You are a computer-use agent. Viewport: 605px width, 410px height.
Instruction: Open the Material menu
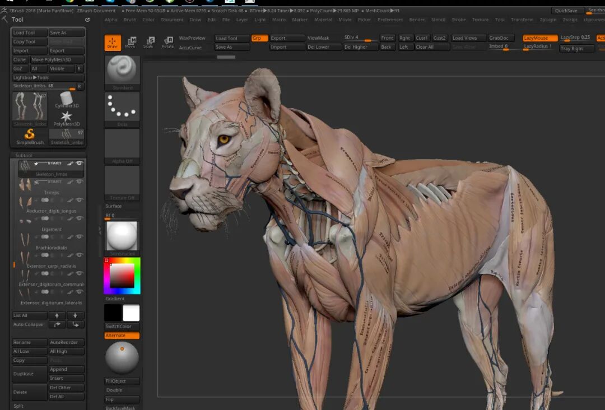[323, 20]
